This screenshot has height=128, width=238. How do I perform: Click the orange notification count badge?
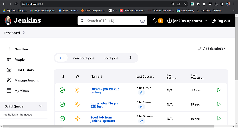tap(160, 21)
